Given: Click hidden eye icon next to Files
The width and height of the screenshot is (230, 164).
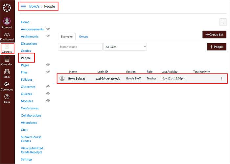Looking at the screenshot, I should 48,72.
